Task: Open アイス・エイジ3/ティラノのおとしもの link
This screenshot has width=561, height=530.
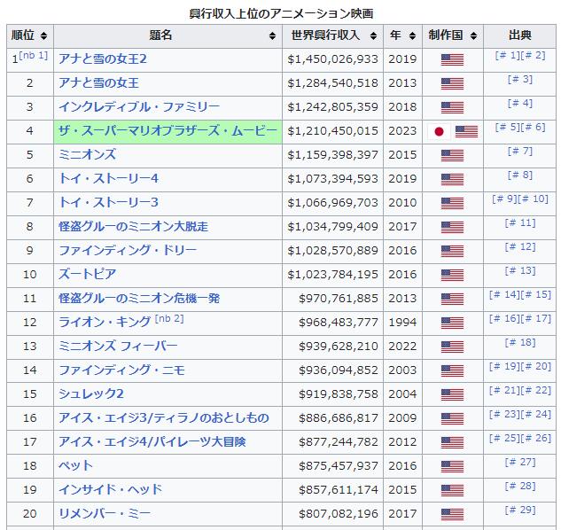Action: [x=164, y=418]
